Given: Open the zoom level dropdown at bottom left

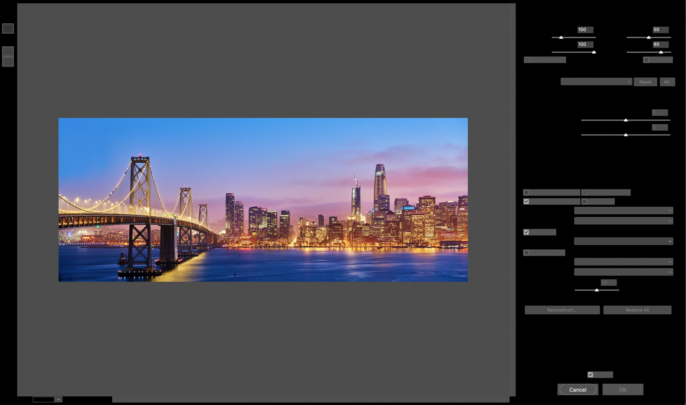Looking at the screenshot, I should (x=58, y=400).
